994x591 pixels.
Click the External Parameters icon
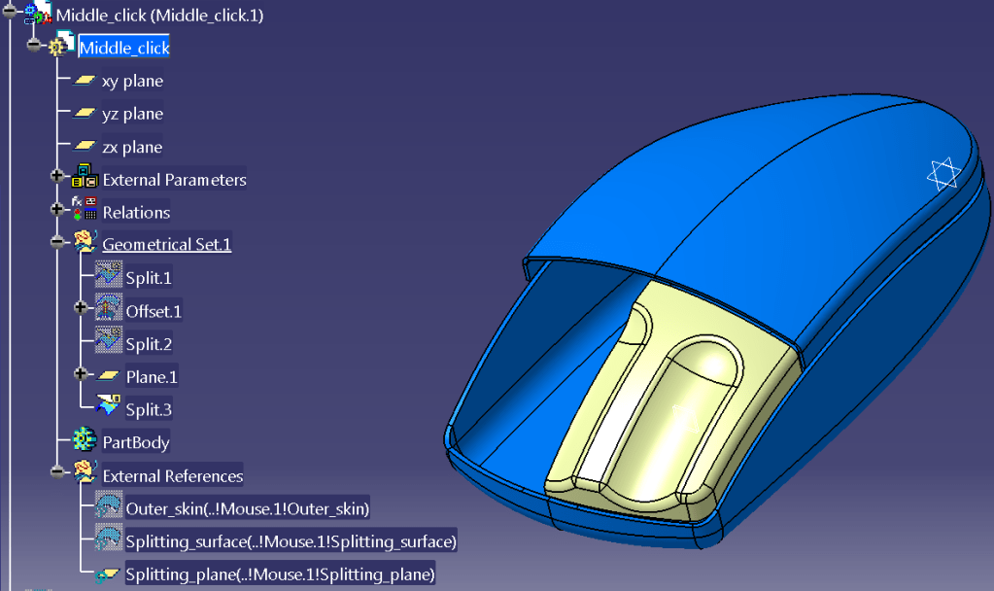point(86,179)
